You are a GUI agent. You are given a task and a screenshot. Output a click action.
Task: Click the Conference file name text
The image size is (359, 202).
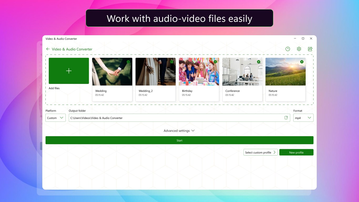coord(233,91)
